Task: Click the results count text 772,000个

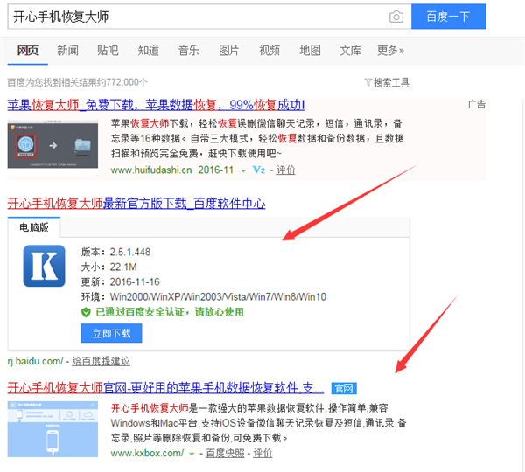Action: tap(127, 82)
